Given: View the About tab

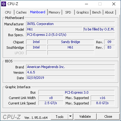Looking at the screenshot, I should click(109, 12).
